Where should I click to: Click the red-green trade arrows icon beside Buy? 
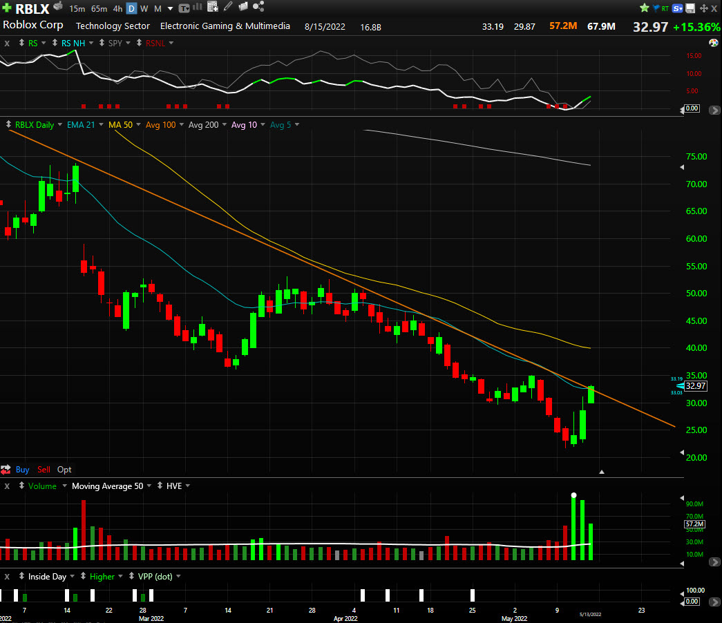click(x=6, y=470)
